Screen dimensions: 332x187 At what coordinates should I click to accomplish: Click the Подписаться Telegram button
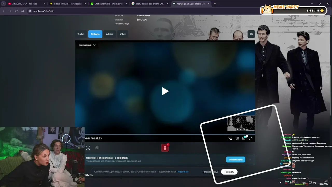(x=236, y=159)
